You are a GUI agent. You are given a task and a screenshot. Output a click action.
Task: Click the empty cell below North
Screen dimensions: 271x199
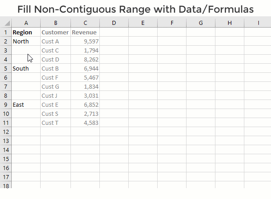click(x=26, y=50)
